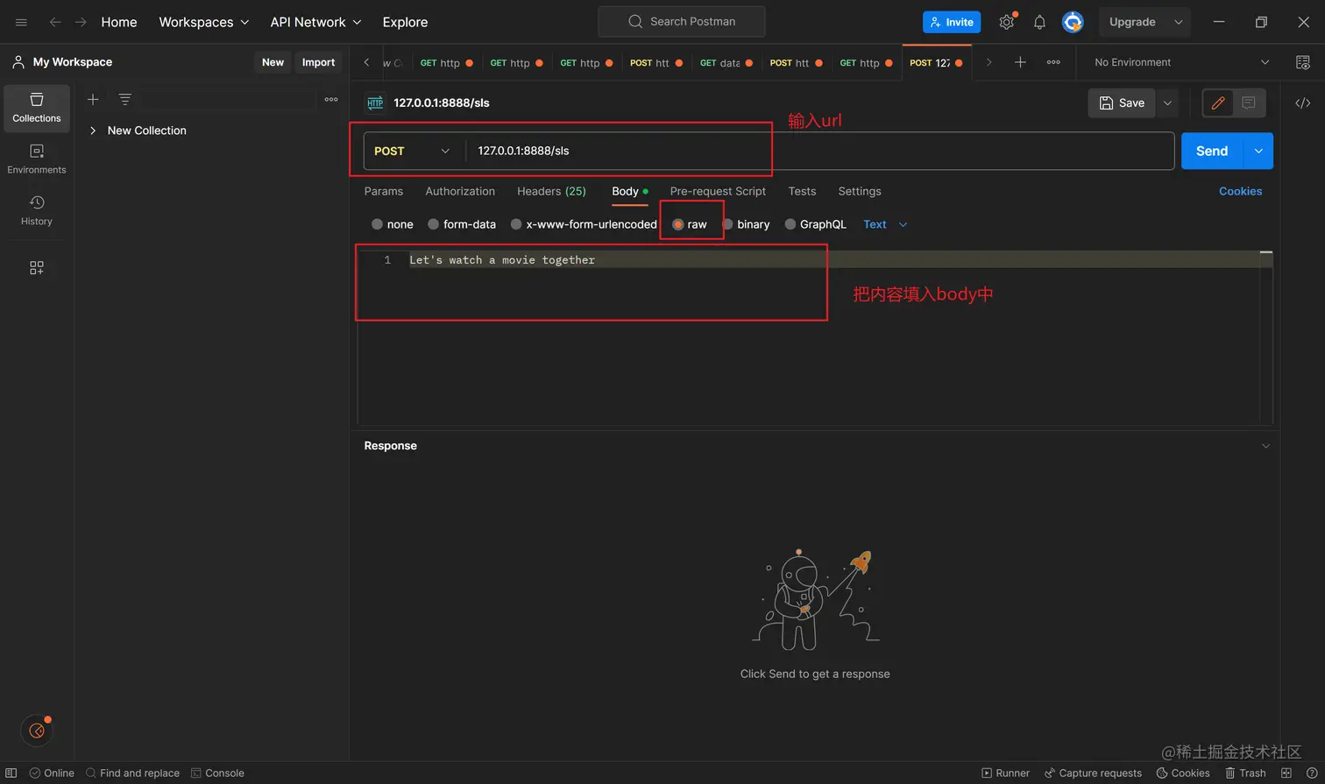Screen dimensions: 1325x784
Task: Open Find and replace
Action: point(132,773)
